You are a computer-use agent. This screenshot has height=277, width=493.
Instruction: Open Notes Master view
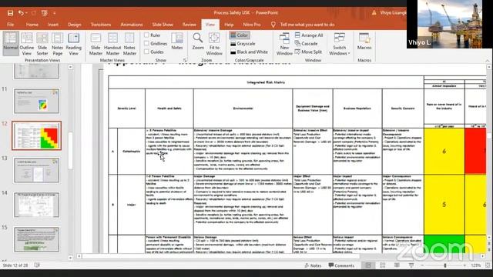129,44
